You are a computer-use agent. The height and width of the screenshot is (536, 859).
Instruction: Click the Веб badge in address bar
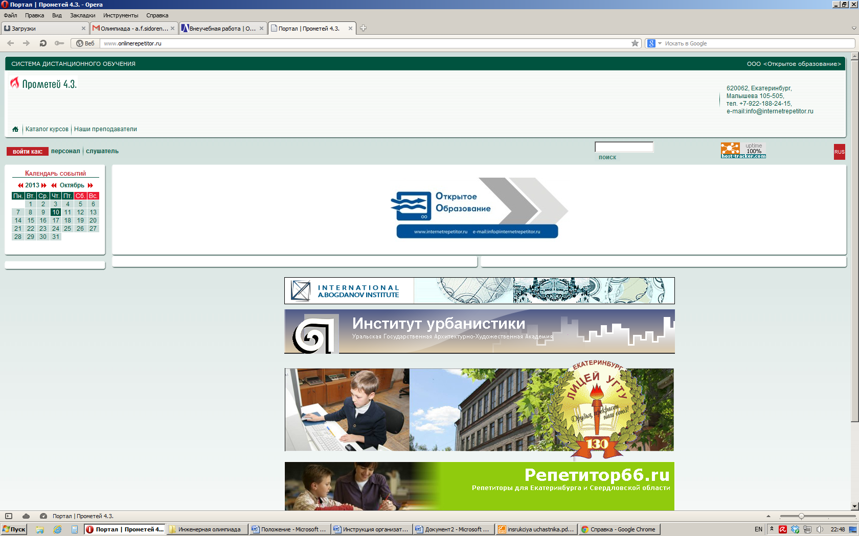[x=85, y=43]
